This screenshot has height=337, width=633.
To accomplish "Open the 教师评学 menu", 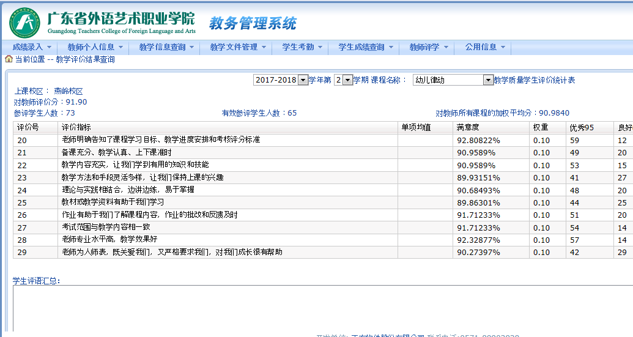I will 428,47.
